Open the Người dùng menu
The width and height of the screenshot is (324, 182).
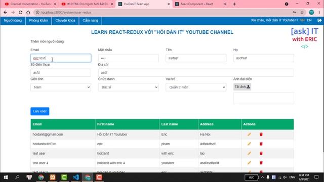[13, 20]
